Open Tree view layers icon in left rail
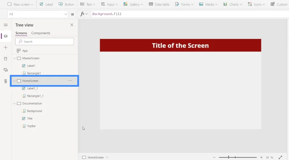The height and width of the screenshot is (160, 289). click(x=6, y=36)
